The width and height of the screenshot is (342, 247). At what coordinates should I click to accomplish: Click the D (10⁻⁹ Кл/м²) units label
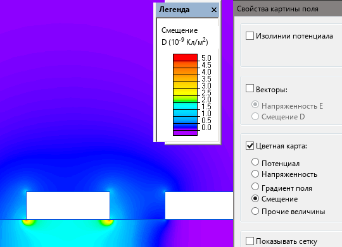(x=185, y=42)
